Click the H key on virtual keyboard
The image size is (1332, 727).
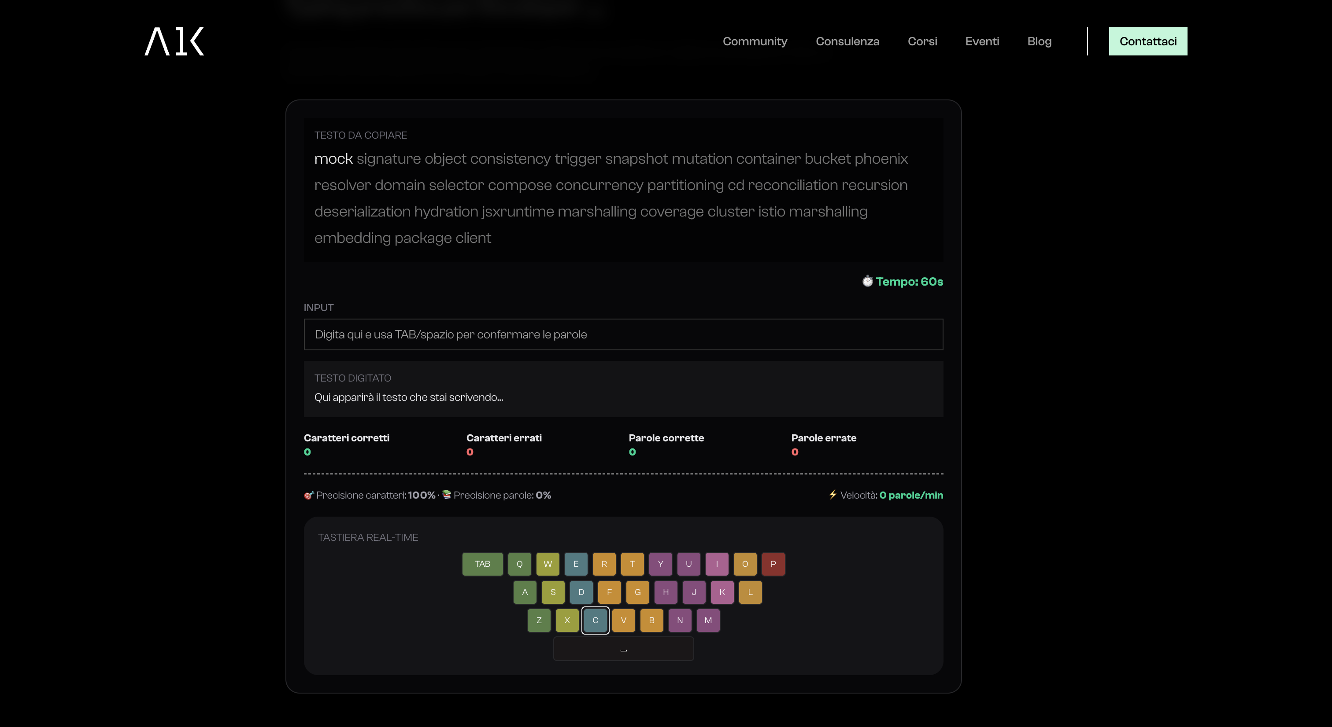(666, 592)
